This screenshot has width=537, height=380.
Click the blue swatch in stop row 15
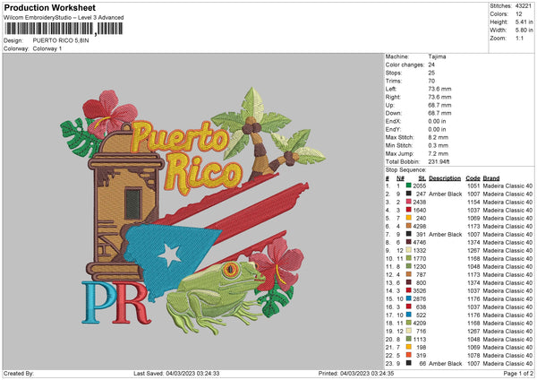(409, 298)
